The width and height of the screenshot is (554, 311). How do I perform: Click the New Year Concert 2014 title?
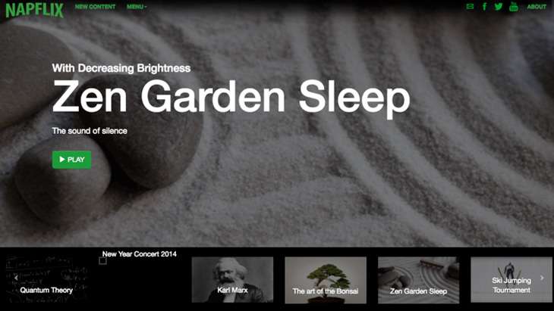pos(139,254)
